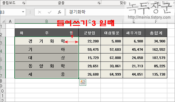The width and height of the screenshot is (175, 102).
Task: Click cell with value 67,800
Action: pyautogui.click(x=112, y=58)
